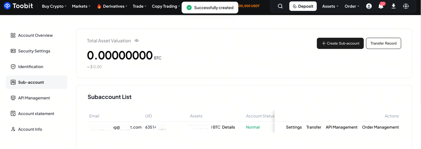421x149 pixels.
Task: Open the user profile avatar icon
Action: pyautogui.click(x=369, y=6)
